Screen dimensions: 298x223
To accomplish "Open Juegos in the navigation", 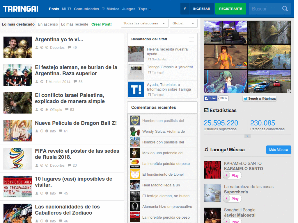I will [x=129, y=9].
